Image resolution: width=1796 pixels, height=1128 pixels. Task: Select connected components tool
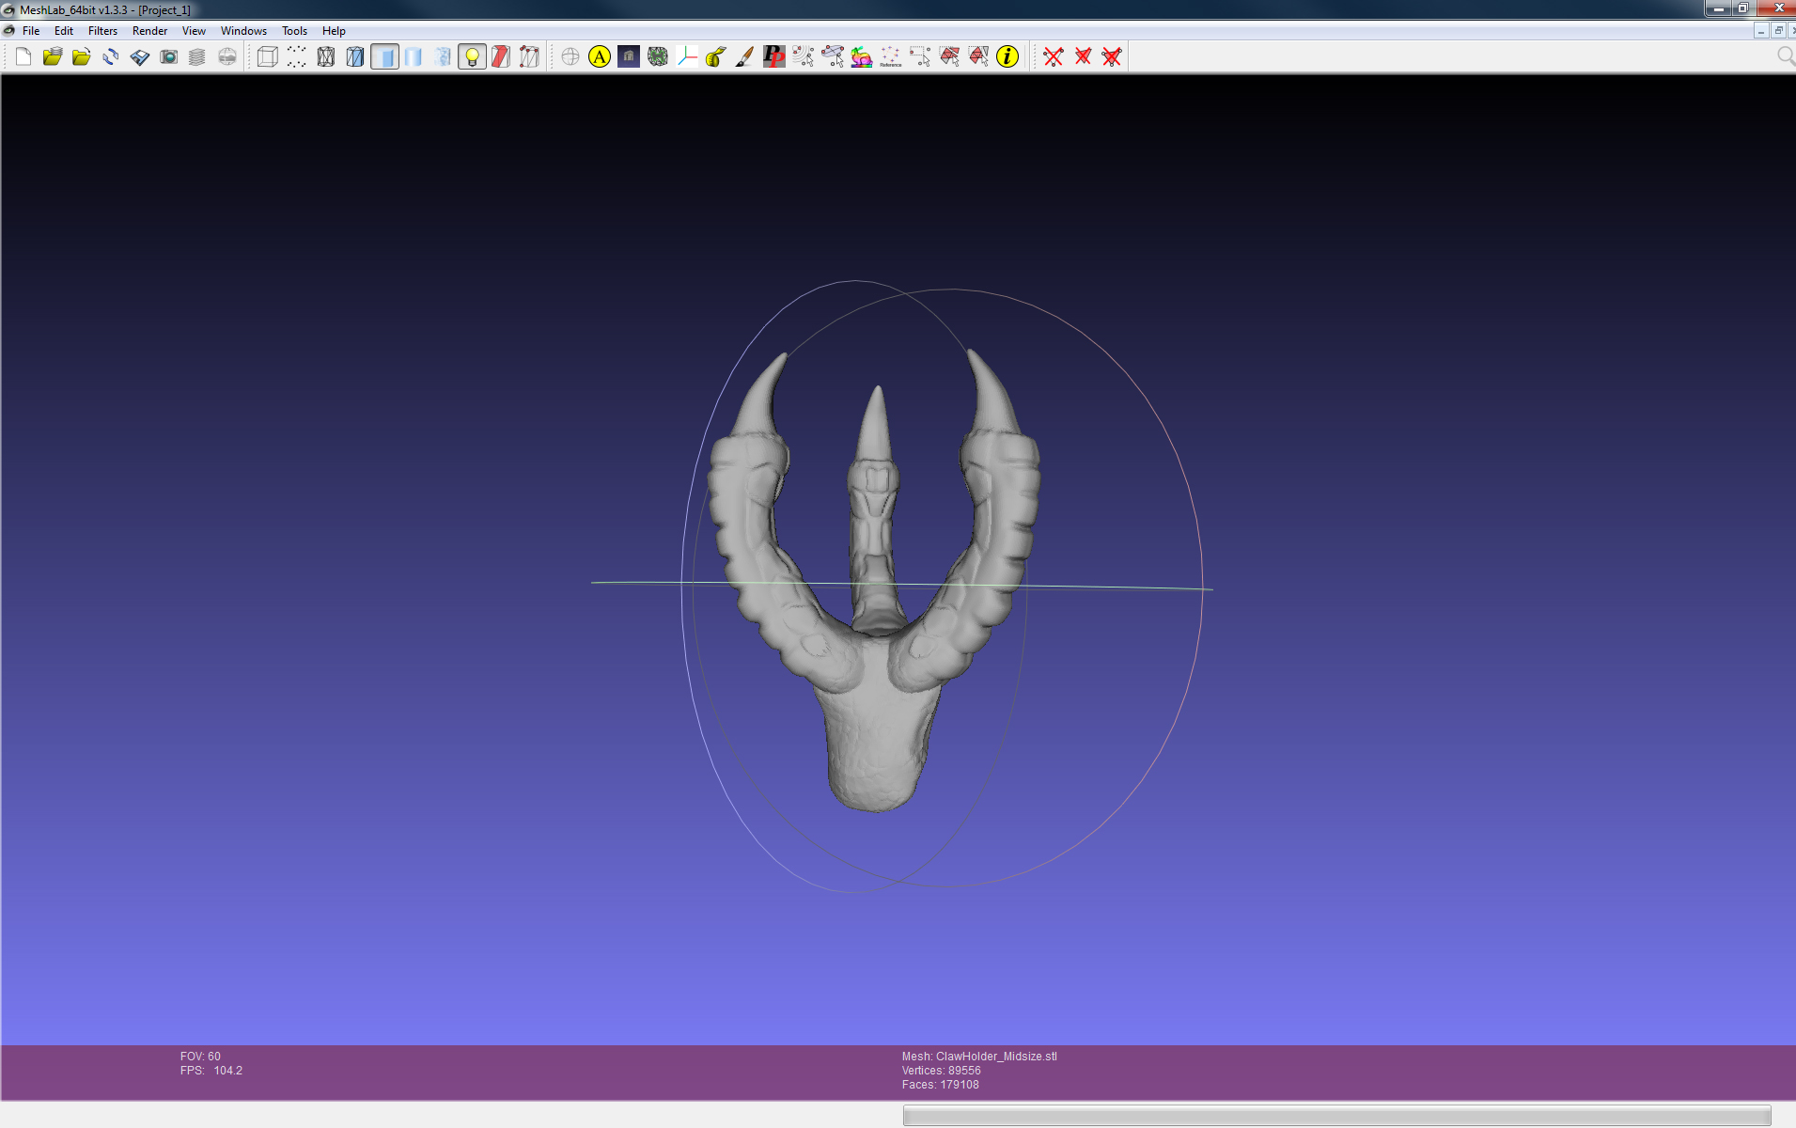(x=978, y=56)
